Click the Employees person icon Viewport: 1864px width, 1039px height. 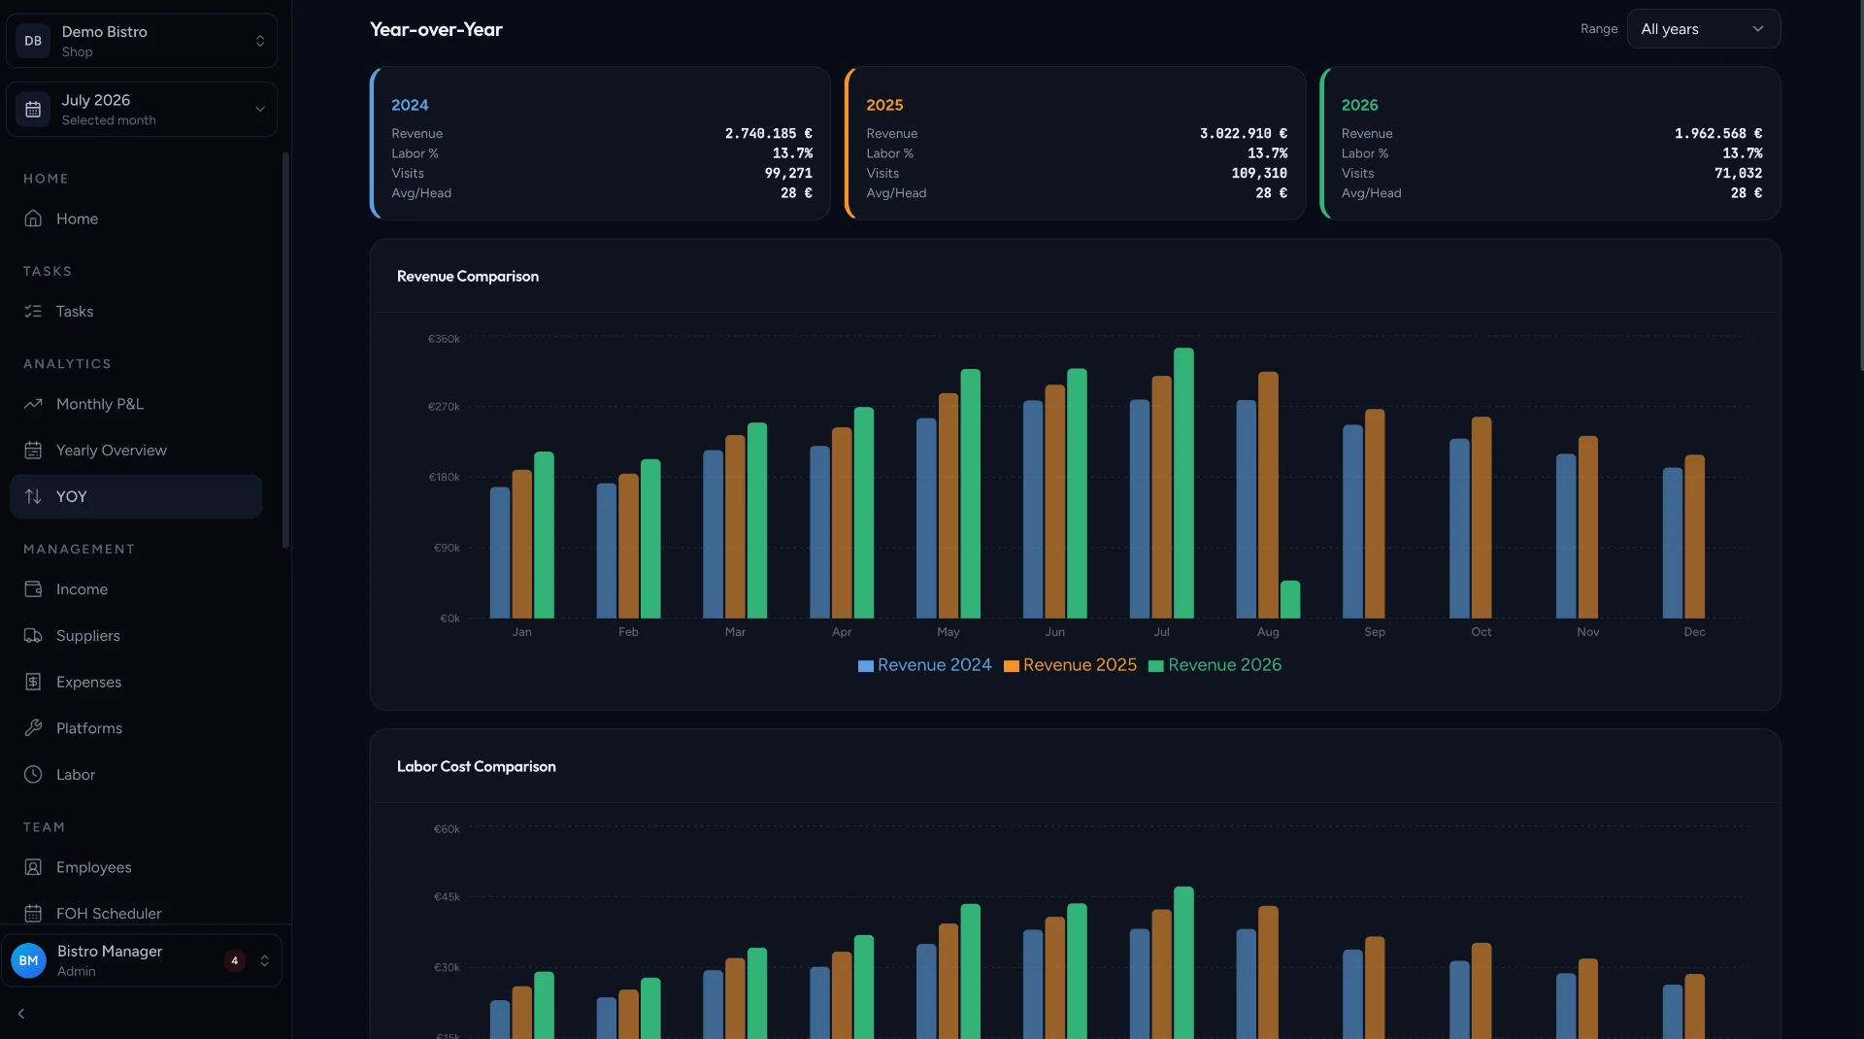click(x=33, y=867)
